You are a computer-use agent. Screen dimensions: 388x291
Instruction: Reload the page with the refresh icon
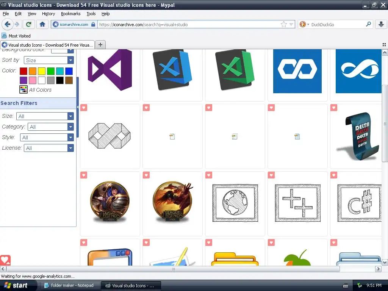(28, 24)
